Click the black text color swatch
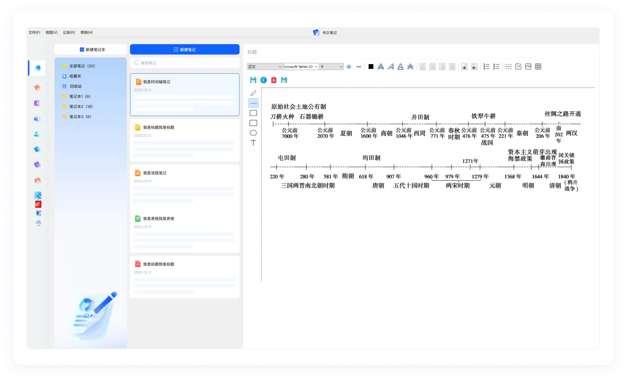Viewport: 626px width, 380px height. 371,67
